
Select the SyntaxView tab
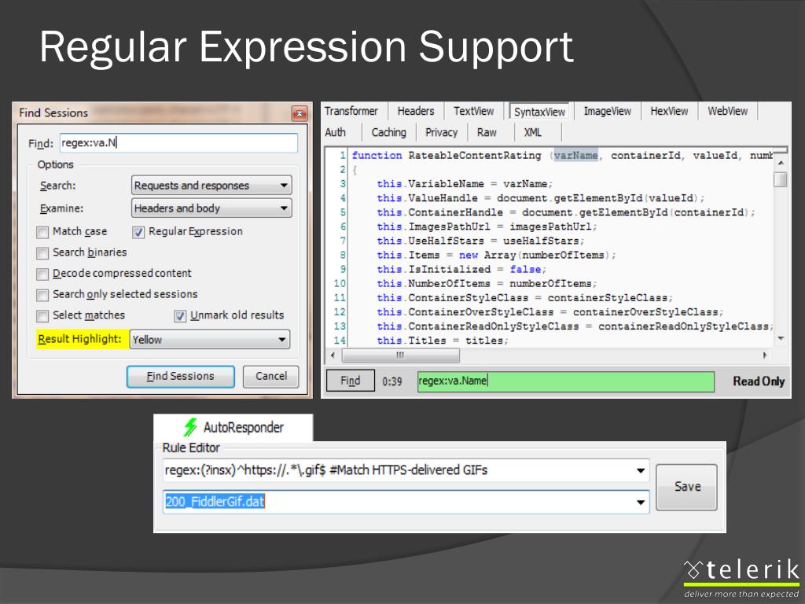(539, 112)
